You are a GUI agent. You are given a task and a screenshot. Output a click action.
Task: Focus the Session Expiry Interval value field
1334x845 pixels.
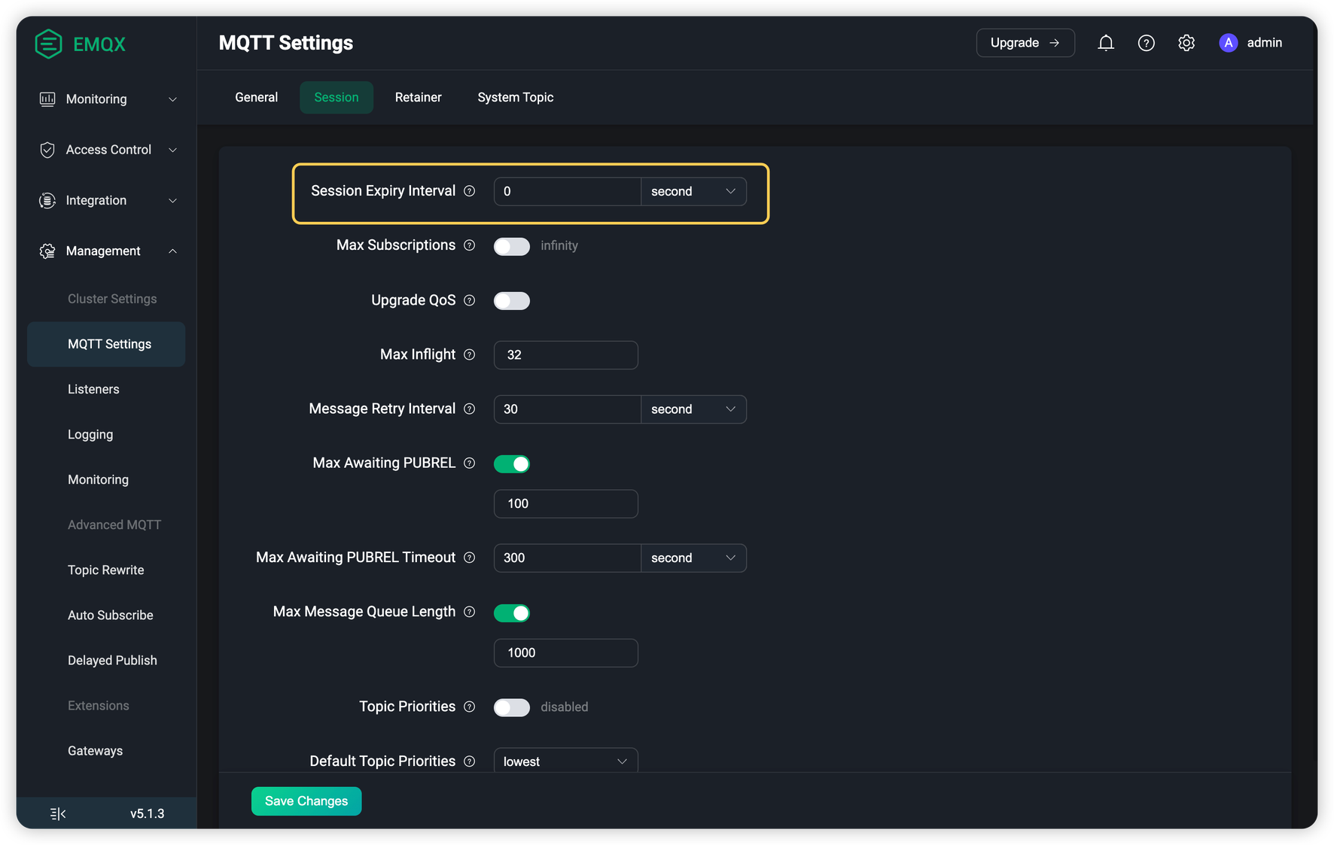567,191
